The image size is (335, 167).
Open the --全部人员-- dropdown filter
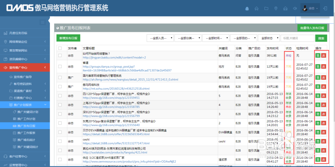(160, 38)
